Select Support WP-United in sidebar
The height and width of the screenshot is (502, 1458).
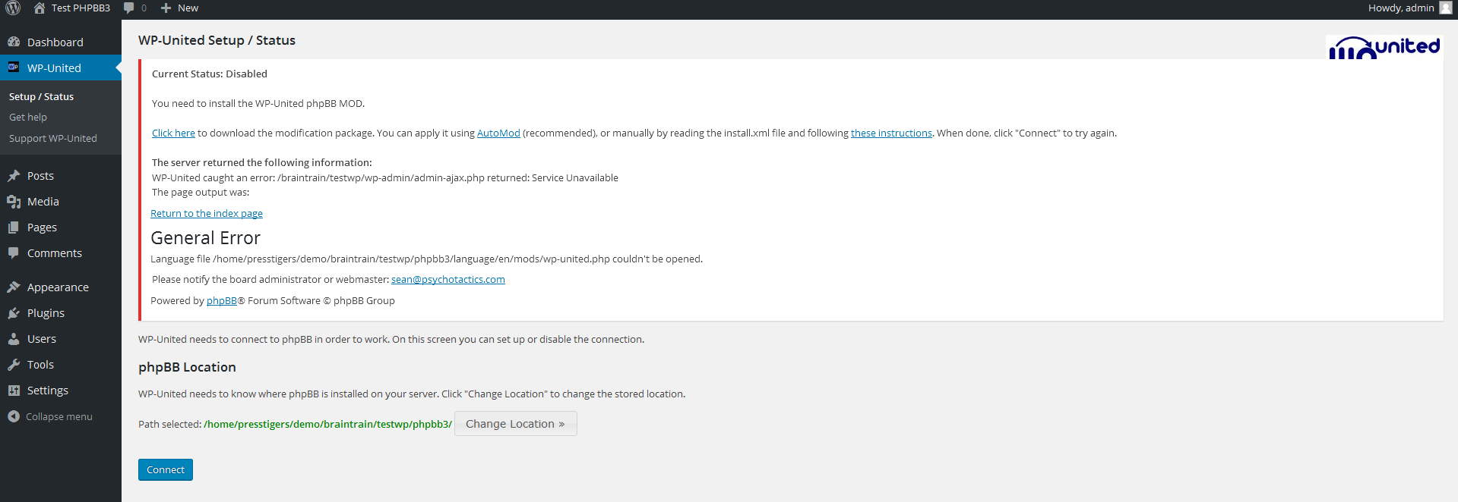tap(53, 139)
